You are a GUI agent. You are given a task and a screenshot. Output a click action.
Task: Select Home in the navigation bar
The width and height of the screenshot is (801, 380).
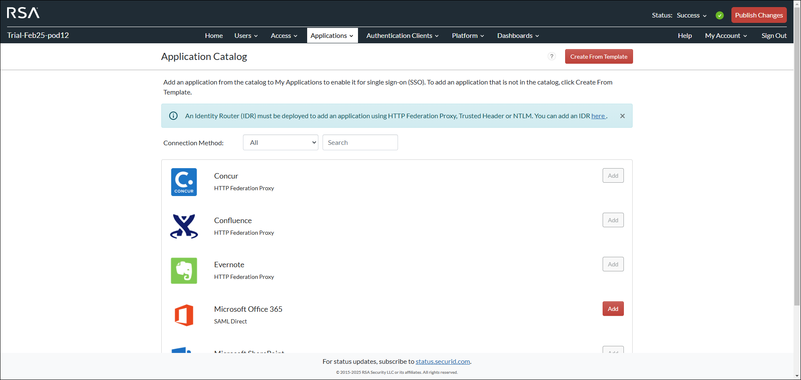[x=213, y=35]
